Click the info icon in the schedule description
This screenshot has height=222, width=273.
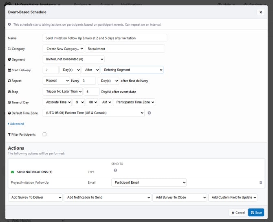(x=9, y=24)
